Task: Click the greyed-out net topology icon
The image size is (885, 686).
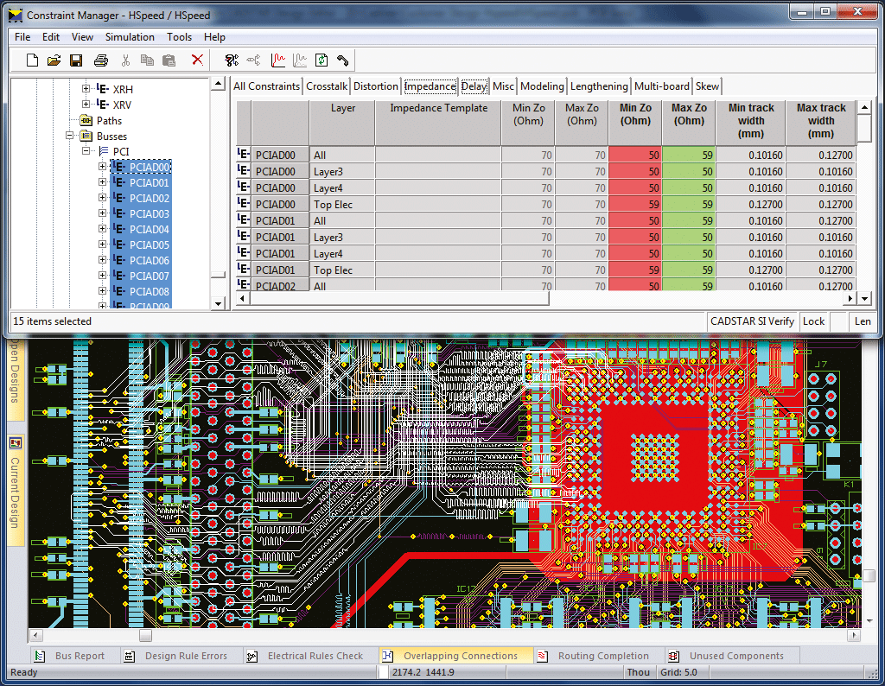Action: 254,60
